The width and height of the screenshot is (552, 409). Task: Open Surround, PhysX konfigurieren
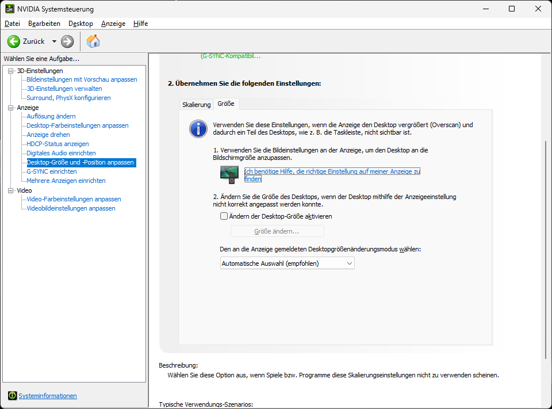[x=68, y=98]
